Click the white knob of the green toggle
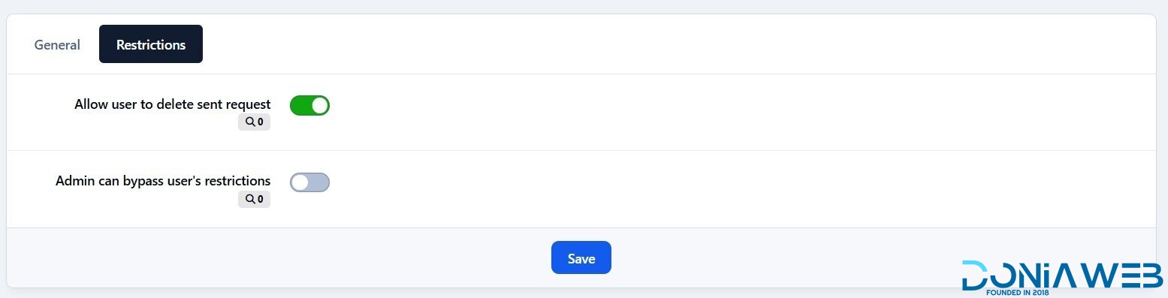The height and width of the screenshot is (298, 1168). (319, 105)
